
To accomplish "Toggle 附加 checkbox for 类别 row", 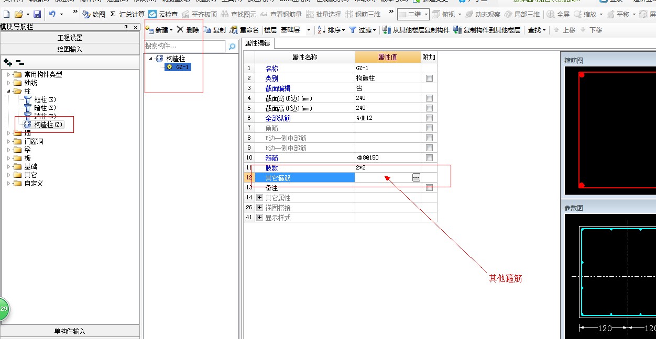I will [430, 78].
